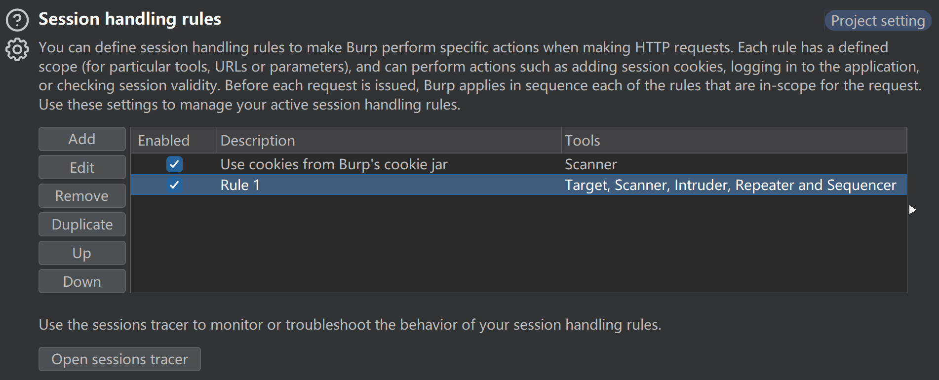Open the gear settings options icon
Screen dimensions: 939x380
coord(17,49)
